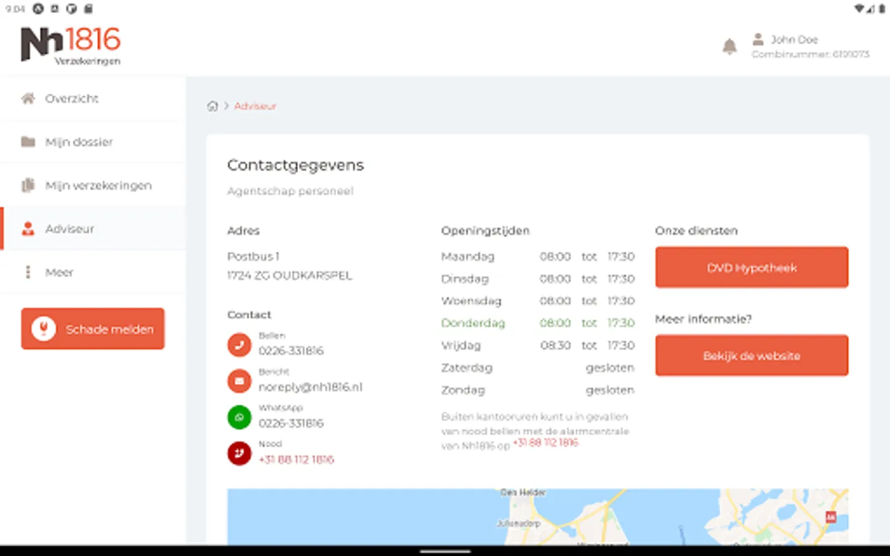The width and height of the screenshot is (890, 556).
Task: Click the Contactgegevens heading
Action: [x=295, y=165]
